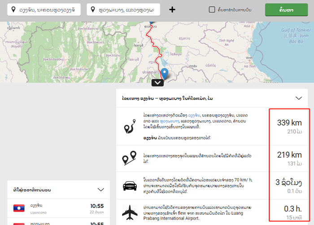The width and height of the screenshot is (314, 225).
Task: Click the 339 km driving distance value
Action: [289, 123]
